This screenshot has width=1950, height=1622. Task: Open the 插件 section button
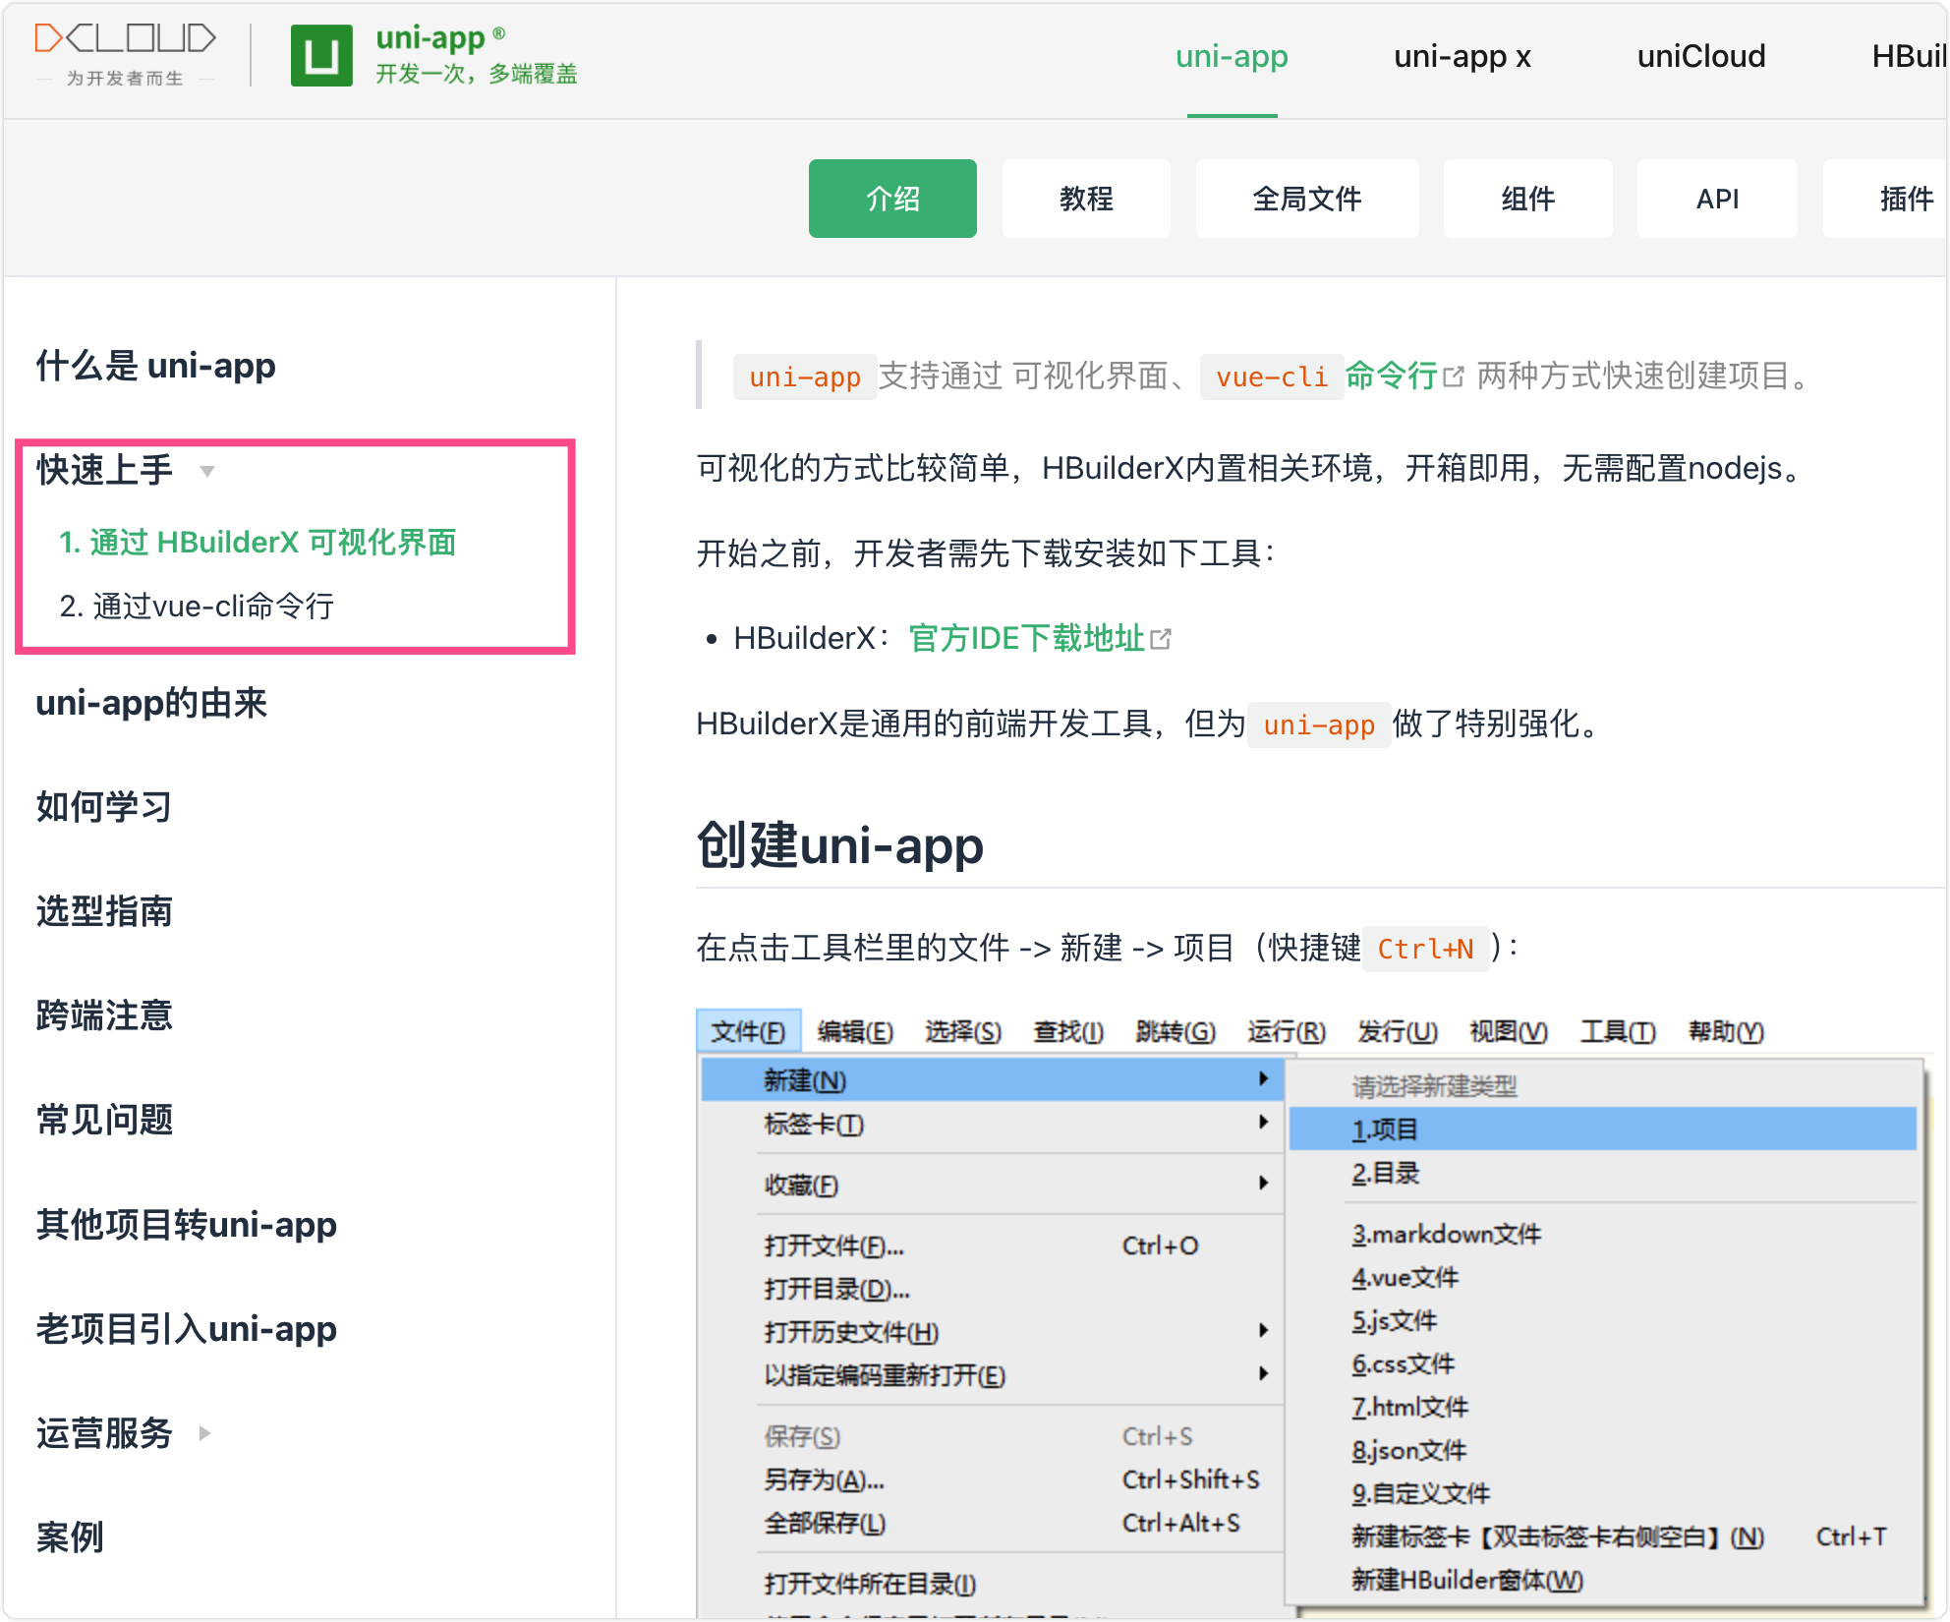(1887, 199)
